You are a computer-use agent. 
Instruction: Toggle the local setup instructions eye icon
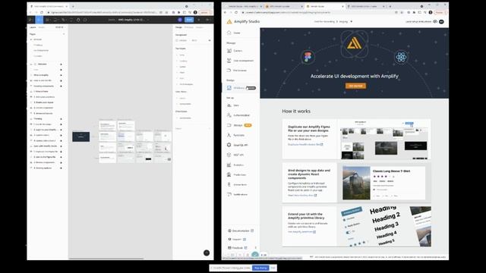coord(435,22)
